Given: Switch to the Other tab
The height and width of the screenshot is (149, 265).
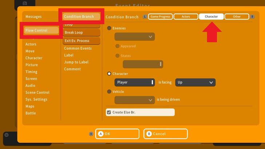Looking at the screenshot, I should point(237,17).
